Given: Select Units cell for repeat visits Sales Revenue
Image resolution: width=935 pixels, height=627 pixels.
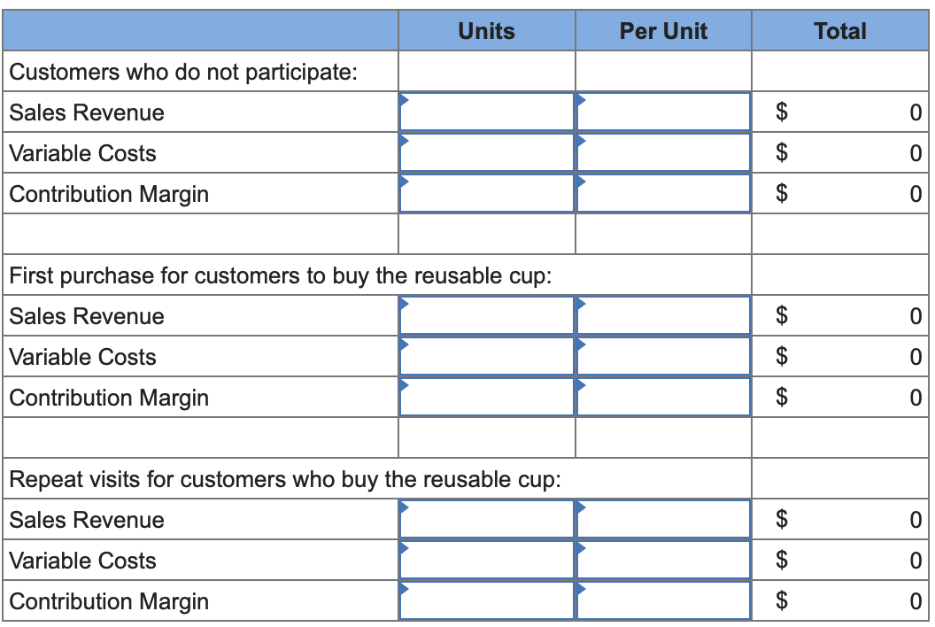Looking at the screenshot, I should (487, 519).
